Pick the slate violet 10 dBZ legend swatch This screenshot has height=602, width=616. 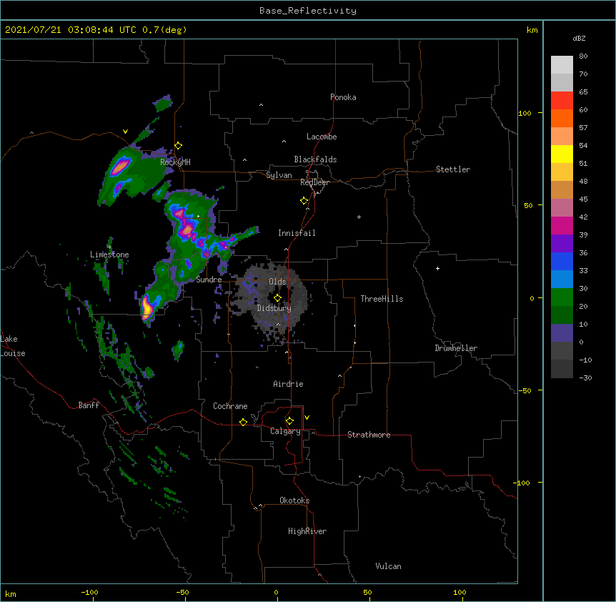[562, 333]
